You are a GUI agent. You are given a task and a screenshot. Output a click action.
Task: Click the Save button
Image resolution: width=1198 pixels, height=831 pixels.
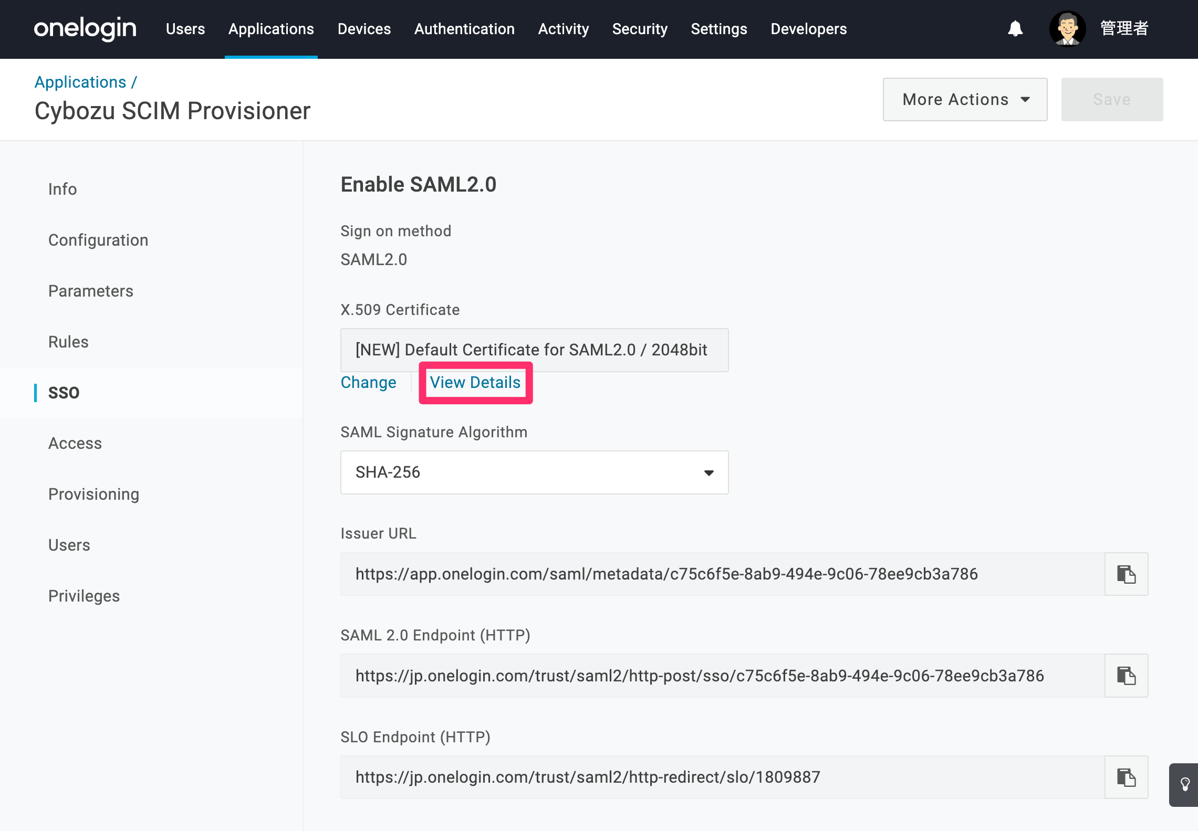1112,100
